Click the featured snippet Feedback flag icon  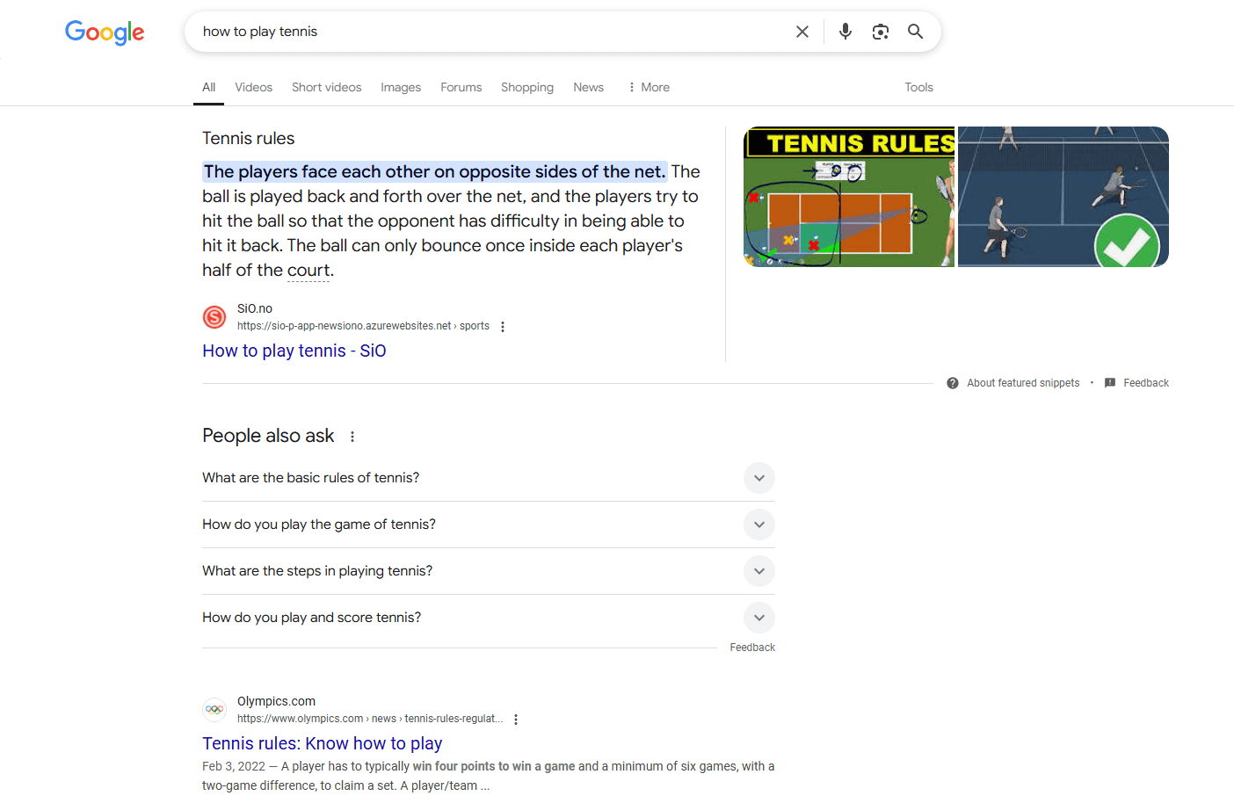tap(1110, 383)
